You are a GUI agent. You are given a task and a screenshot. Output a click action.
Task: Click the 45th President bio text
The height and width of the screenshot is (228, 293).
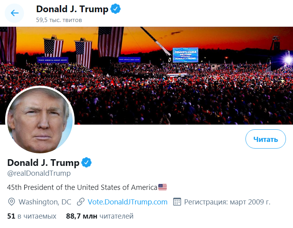82,187
